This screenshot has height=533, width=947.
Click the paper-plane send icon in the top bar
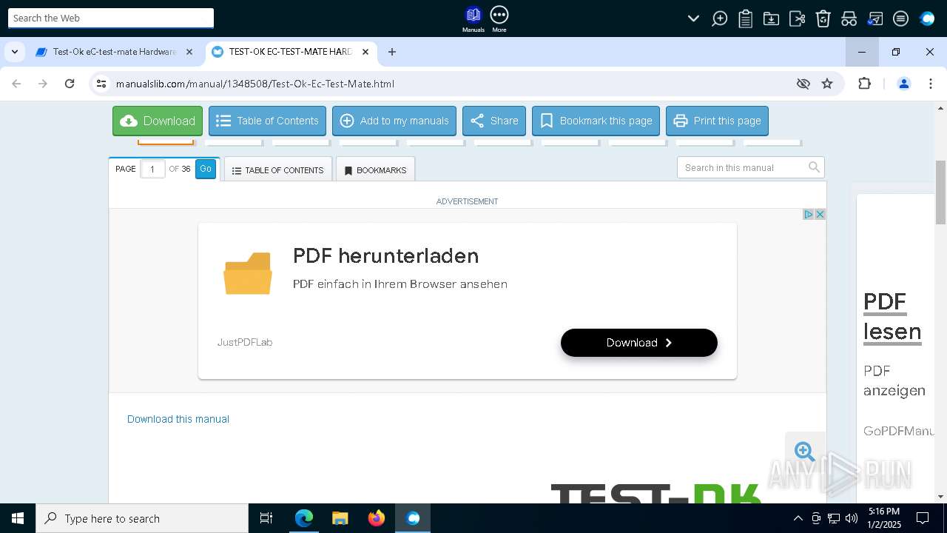pyautogui.click(x=874, y=19)
